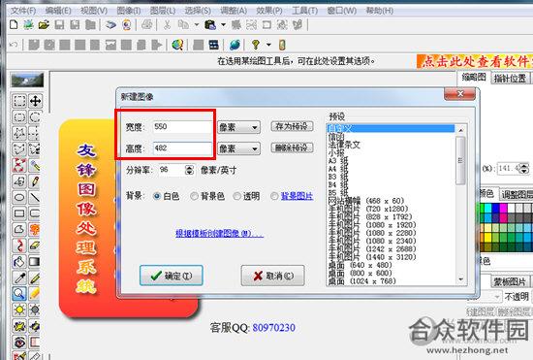Choose the white background radio option

[157, 196]
